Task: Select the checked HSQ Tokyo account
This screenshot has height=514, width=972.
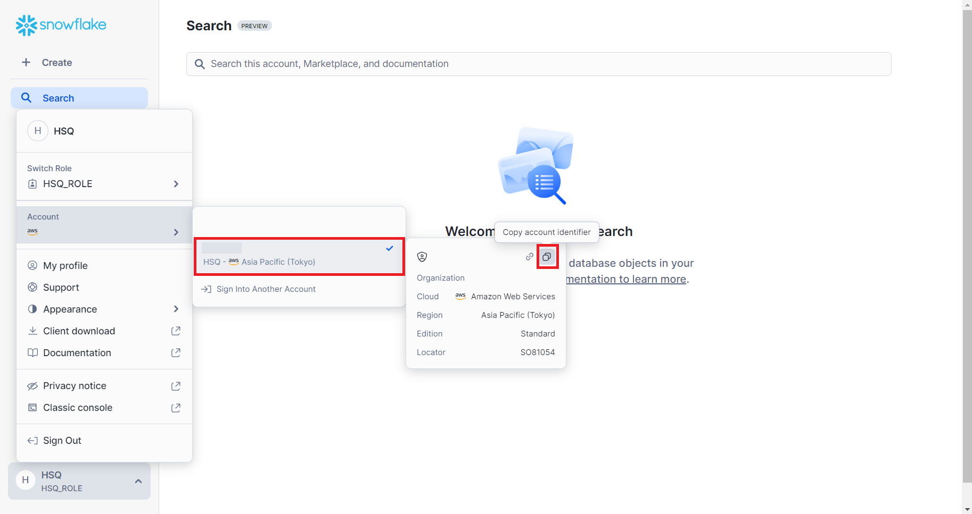Action: point(299,256)
